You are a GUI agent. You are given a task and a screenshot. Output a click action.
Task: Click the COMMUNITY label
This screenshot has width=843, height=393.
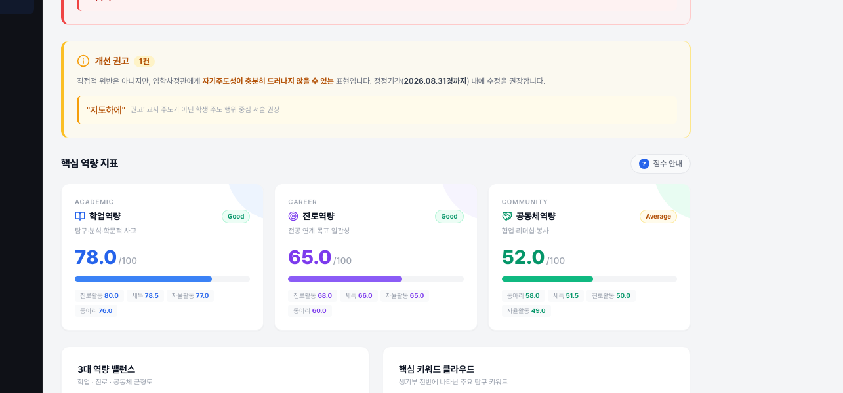525,202
